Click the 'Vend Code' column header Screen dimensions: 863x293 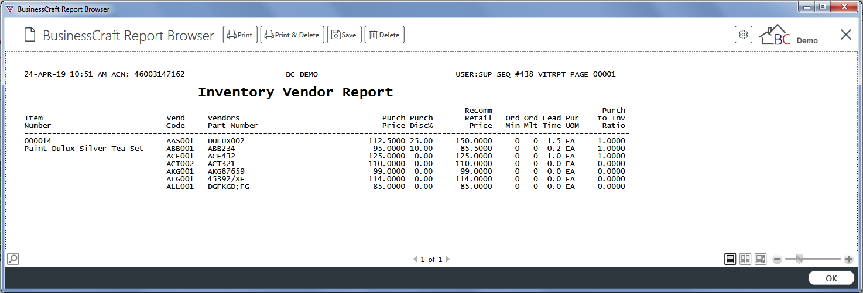[x=176, y=122]
